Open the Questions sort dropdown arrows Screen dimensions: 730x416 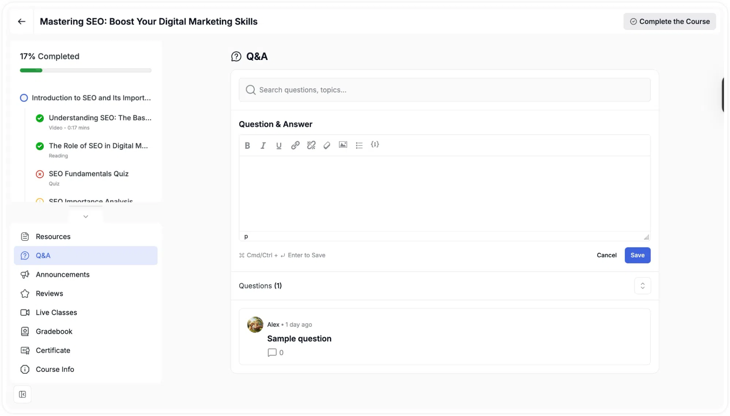click(x=642, y=286)
